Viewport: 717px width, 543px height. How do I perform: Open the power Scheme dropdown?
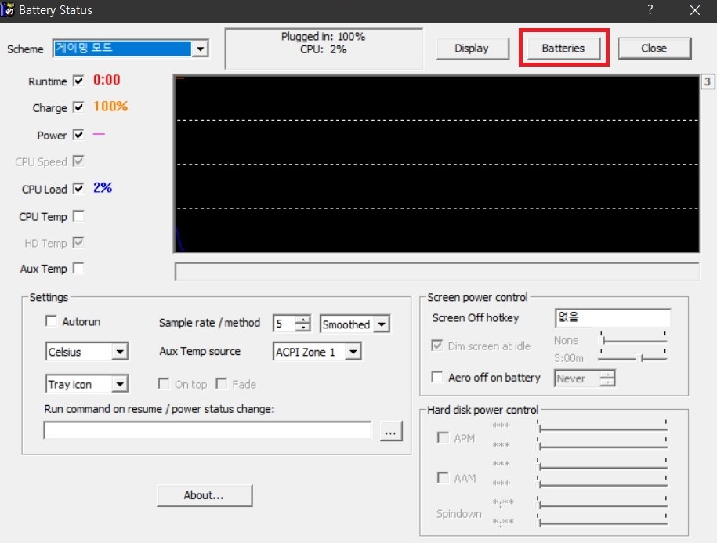(201, 49)
